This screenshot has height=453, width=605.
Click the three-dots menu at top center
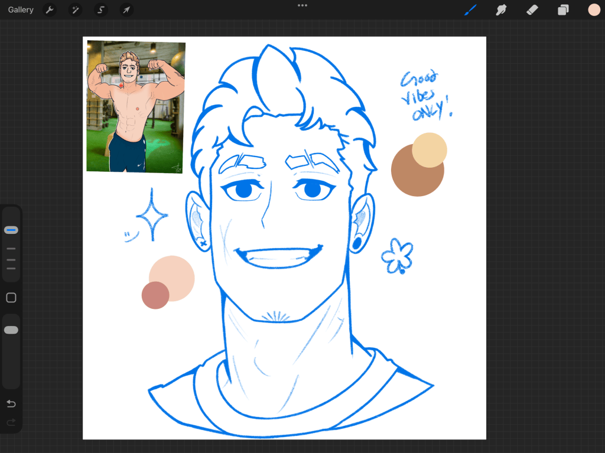click(302, 5)
